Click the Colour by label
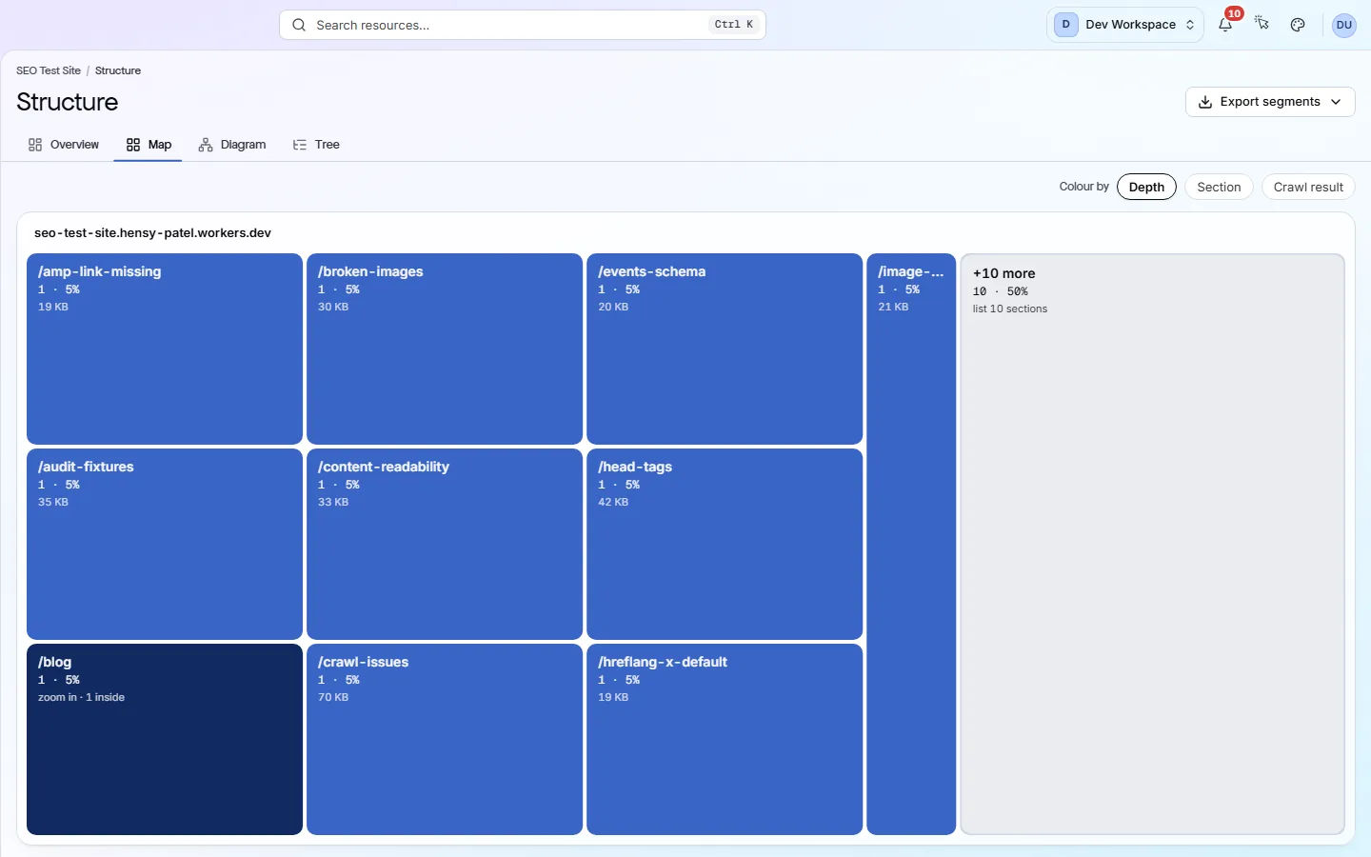This screenshot has width=1371, height=857. click(1083, 187)
